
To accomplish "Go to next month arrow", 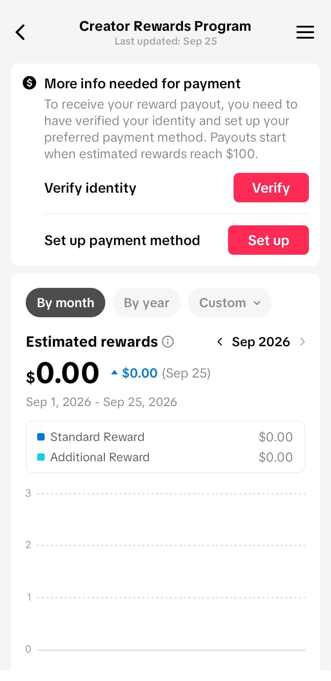I will click(x=302, y=342).
